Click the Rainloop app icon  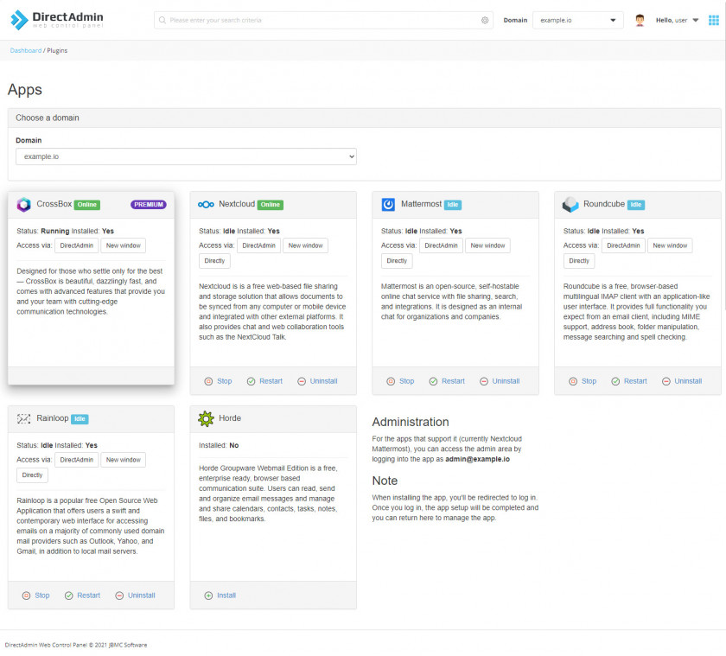point(23,418)
